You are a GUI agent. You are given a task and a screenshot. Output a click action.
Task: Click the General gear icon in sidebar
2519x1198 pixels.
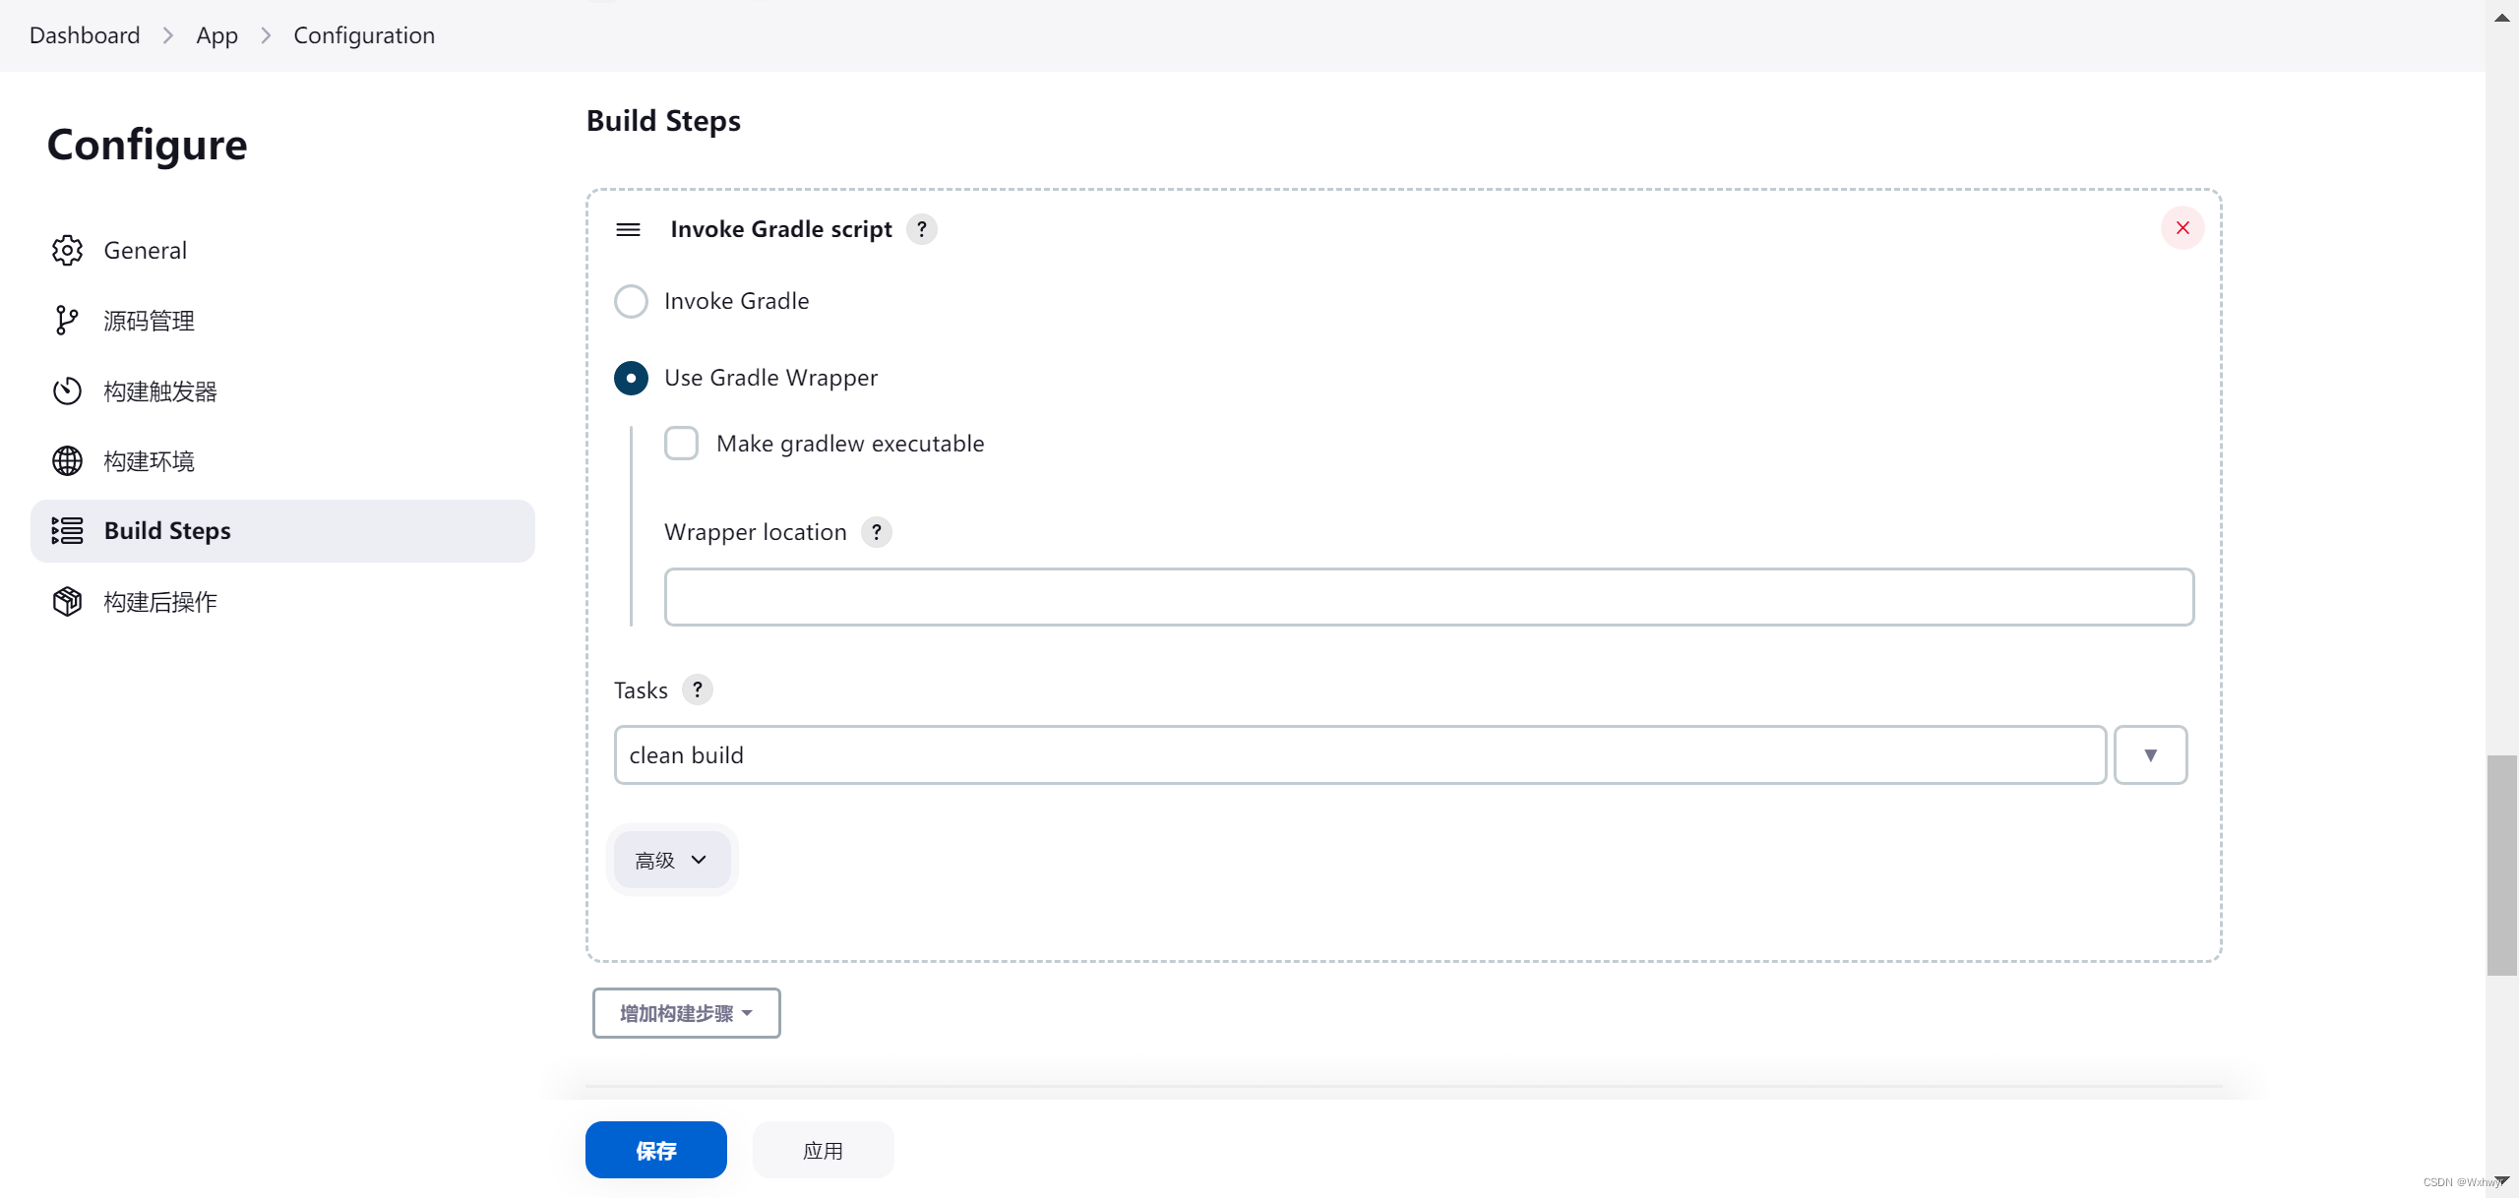click(67, 250)
